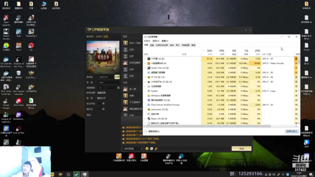Click the thumbs-up icon in UP chat bar

[156, 149]
